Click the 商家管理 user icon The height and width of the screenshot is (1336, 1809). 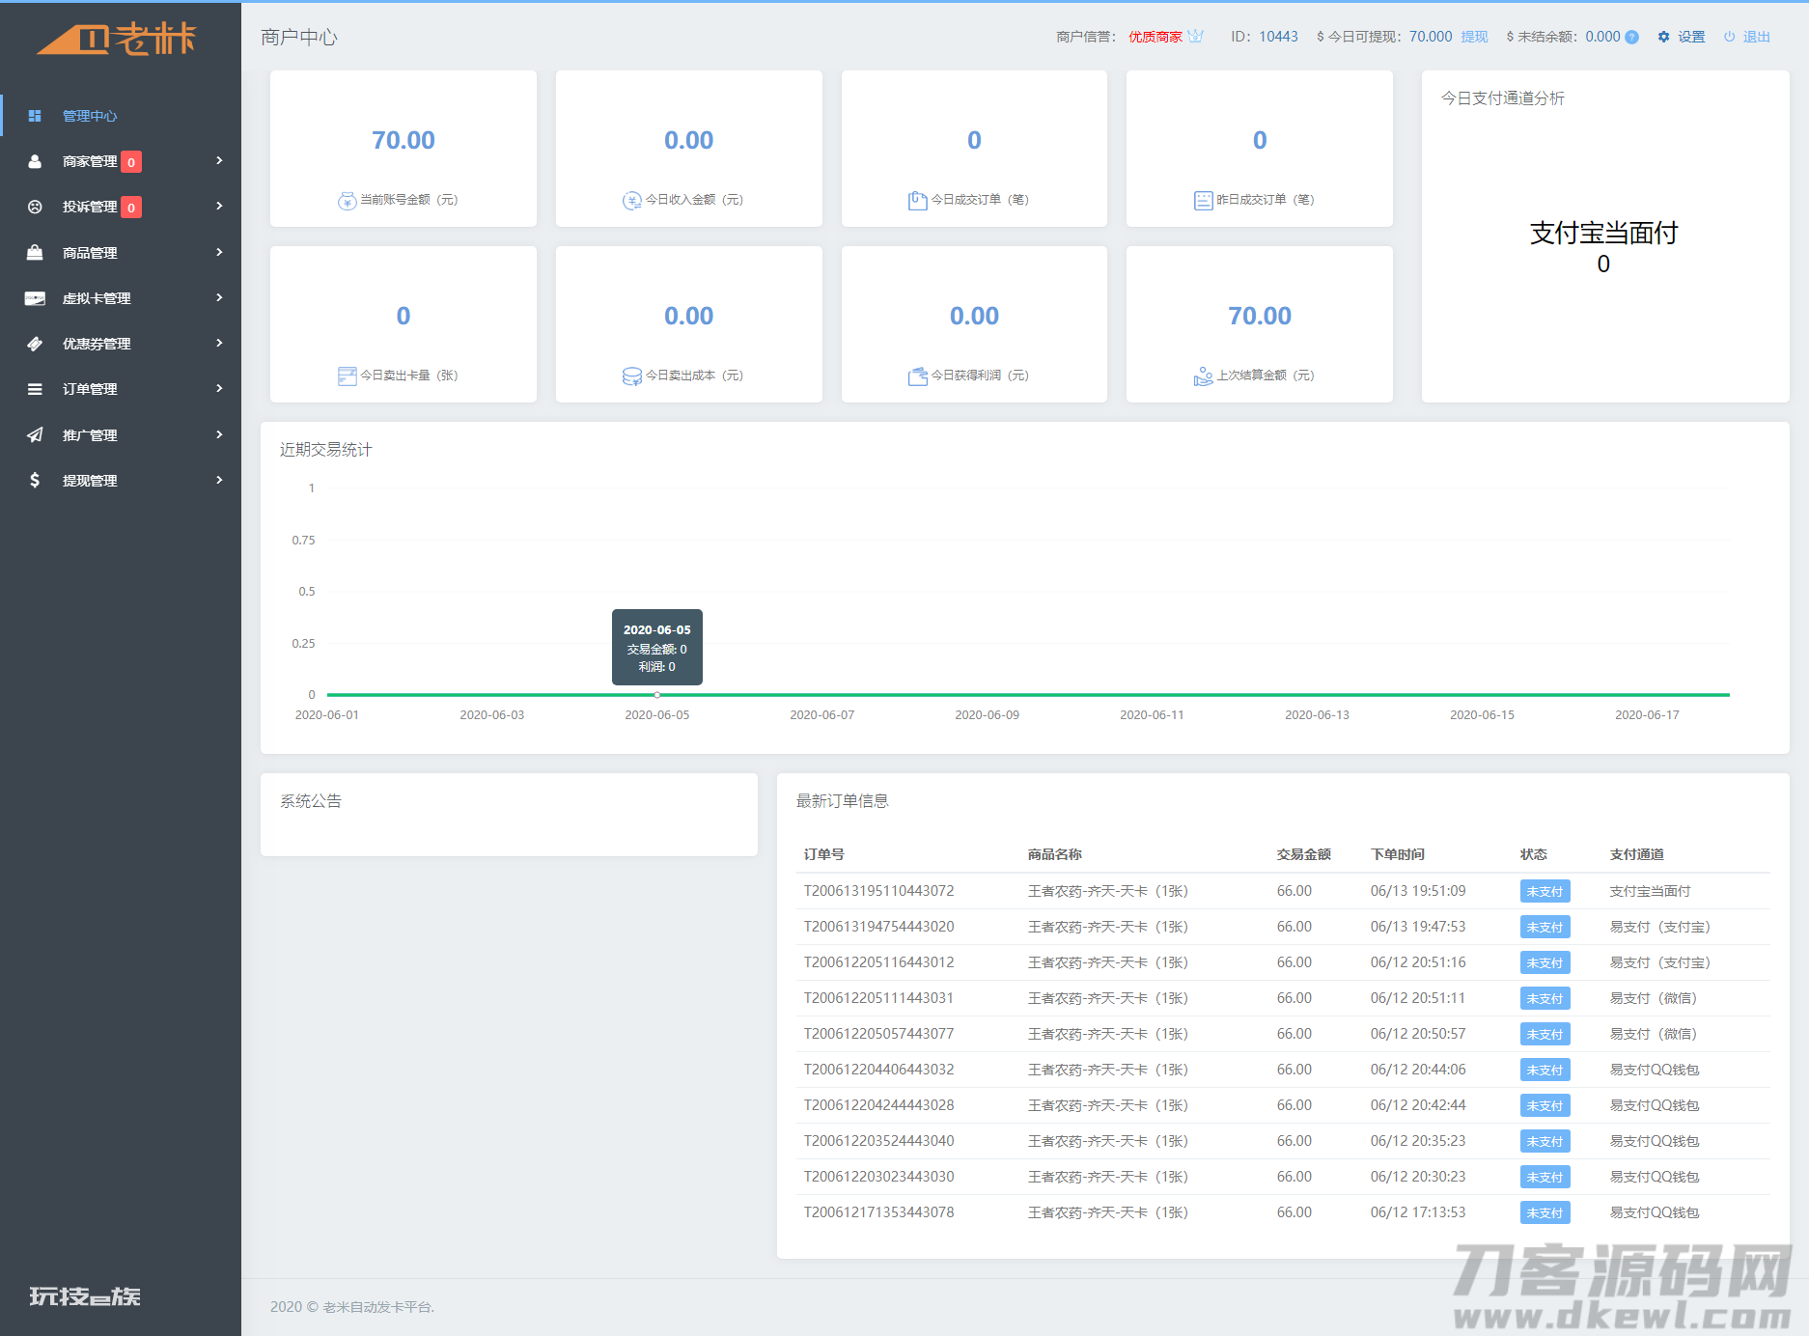coord(35,161)
